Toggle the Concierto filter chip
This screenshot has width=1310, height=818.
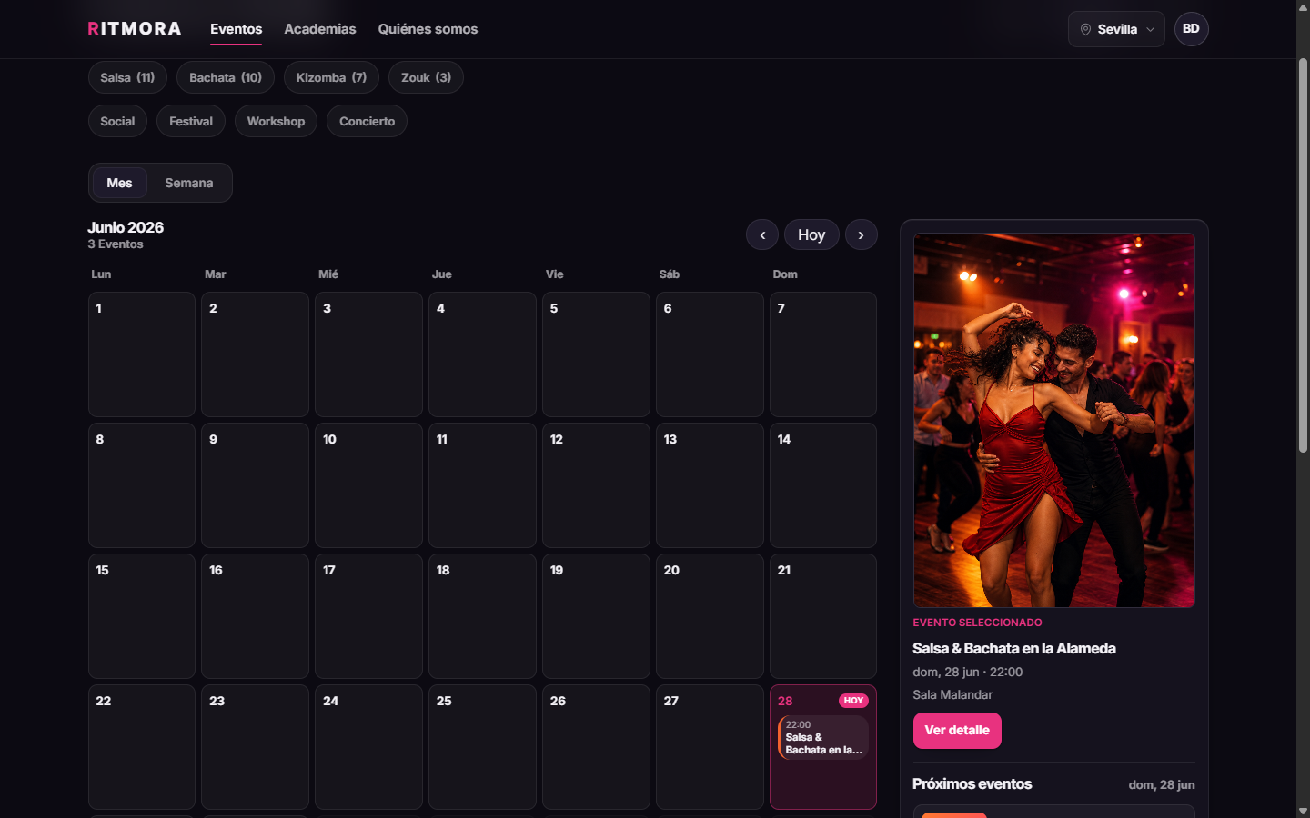pos(367,121)
